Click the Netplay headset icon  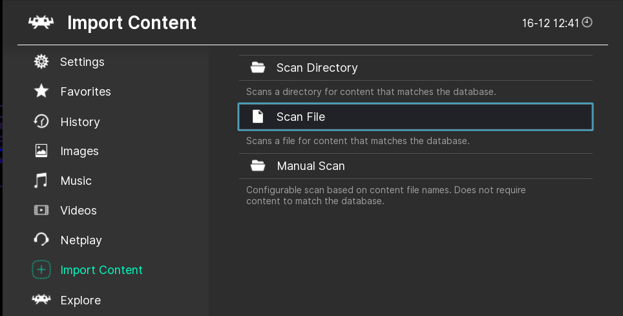(x=41, y=240)
